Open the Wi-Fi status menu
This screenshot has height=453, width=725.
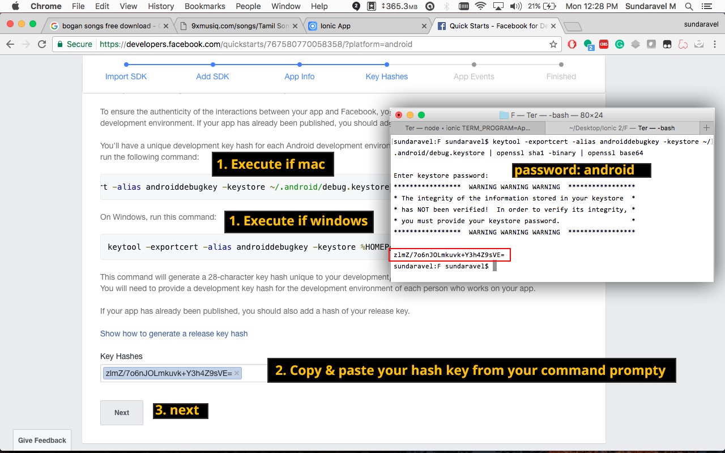pos(480,6)
